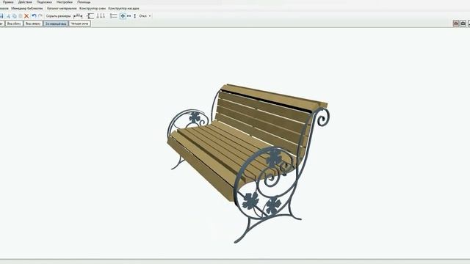This screenshot has width=470, height=264.
Task: Click the Save disk icon
Action: pos(1,16)
